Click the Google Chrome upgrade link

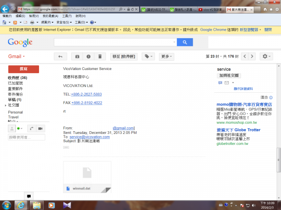click(x=213, y=30)
